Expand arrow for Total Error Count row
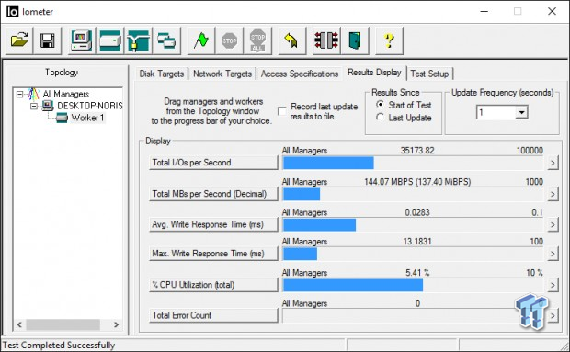570x352 pixels. click(x=553, y=315)
